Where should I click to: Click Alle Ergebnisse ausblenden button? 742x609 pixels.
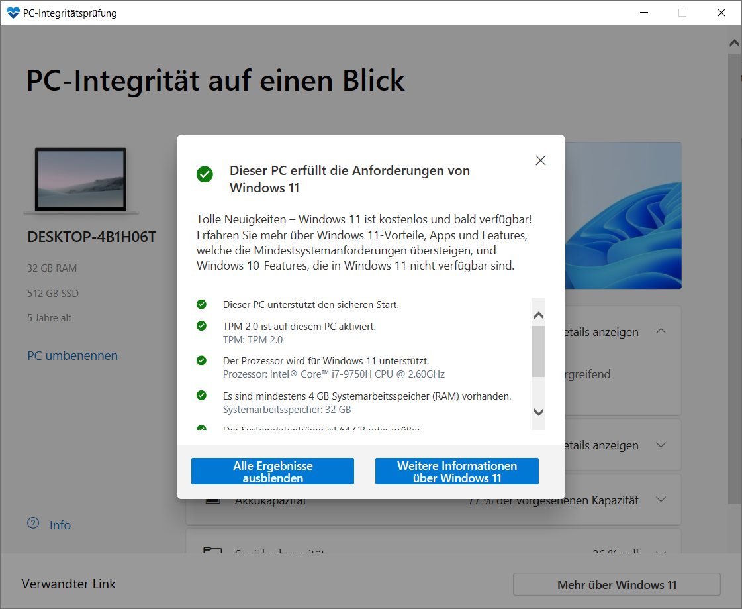tap(273, 471)
